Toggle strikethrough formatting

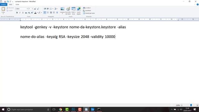26,13
